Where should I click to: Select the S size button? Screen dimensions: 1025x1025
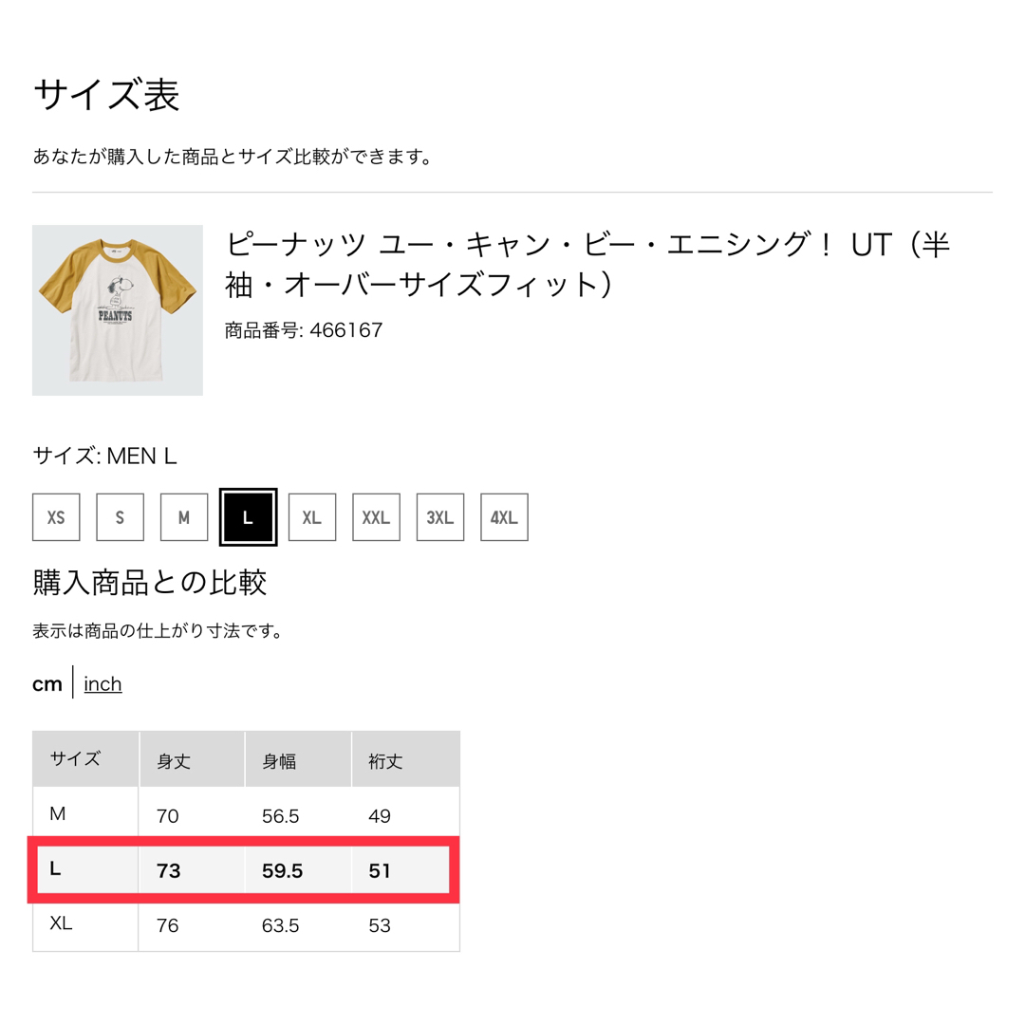tap(121, 517)
